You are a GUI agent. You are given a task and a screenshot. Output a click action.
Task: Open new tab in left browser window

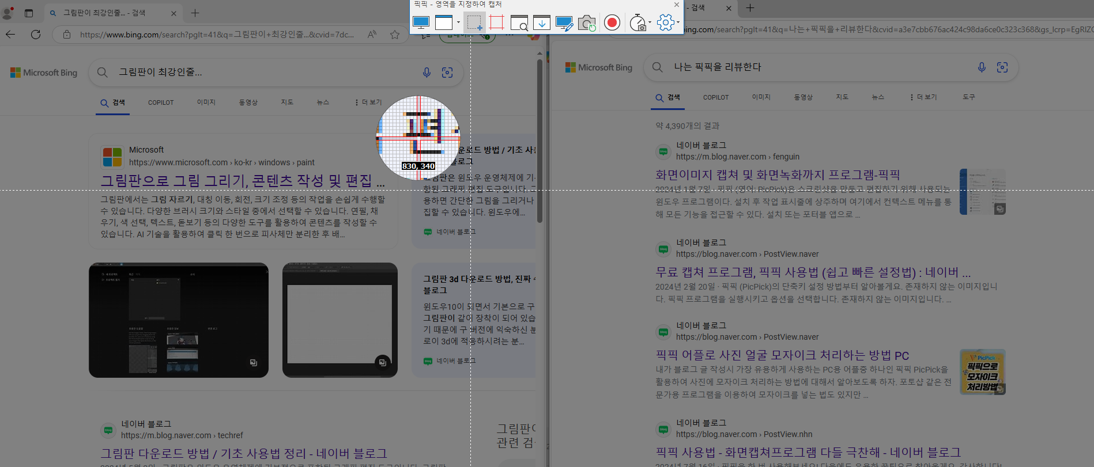tap(195, 13)
